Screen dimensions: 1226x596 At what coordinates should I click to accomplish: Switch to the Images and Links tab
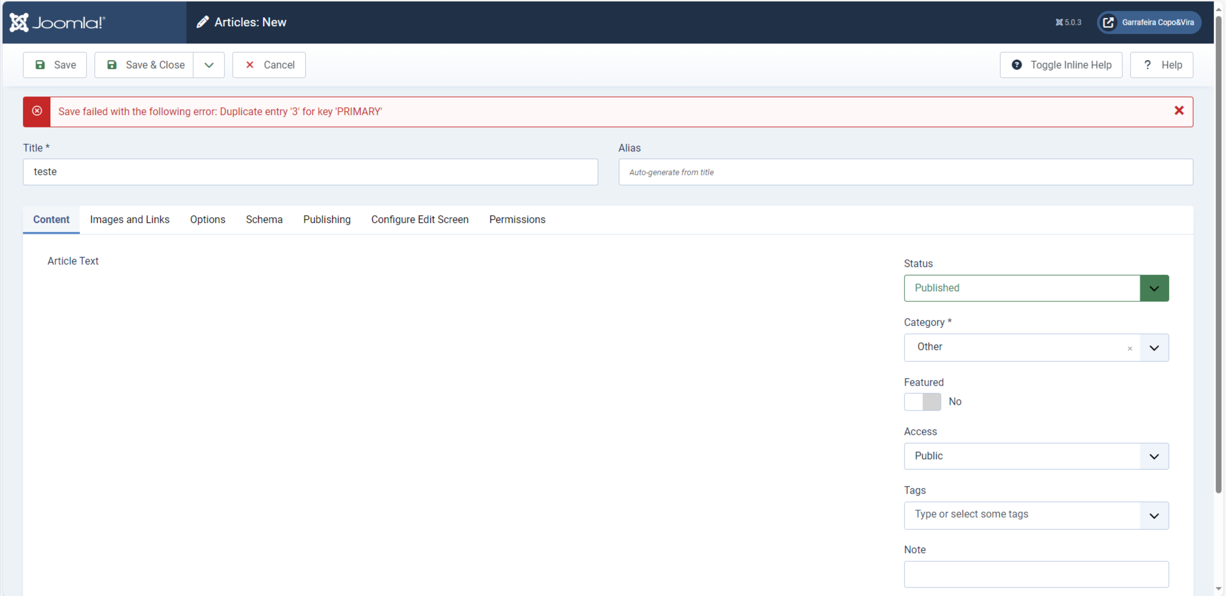tap(129, 220)
